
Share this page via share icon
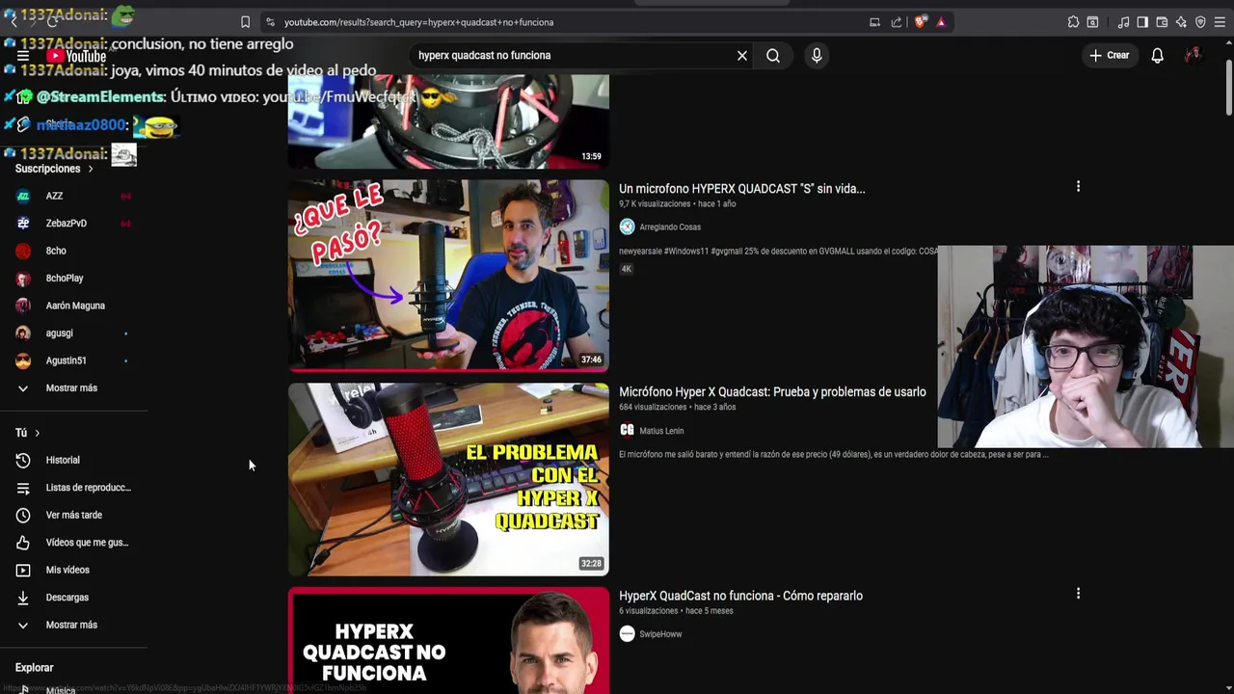[897, 22]
